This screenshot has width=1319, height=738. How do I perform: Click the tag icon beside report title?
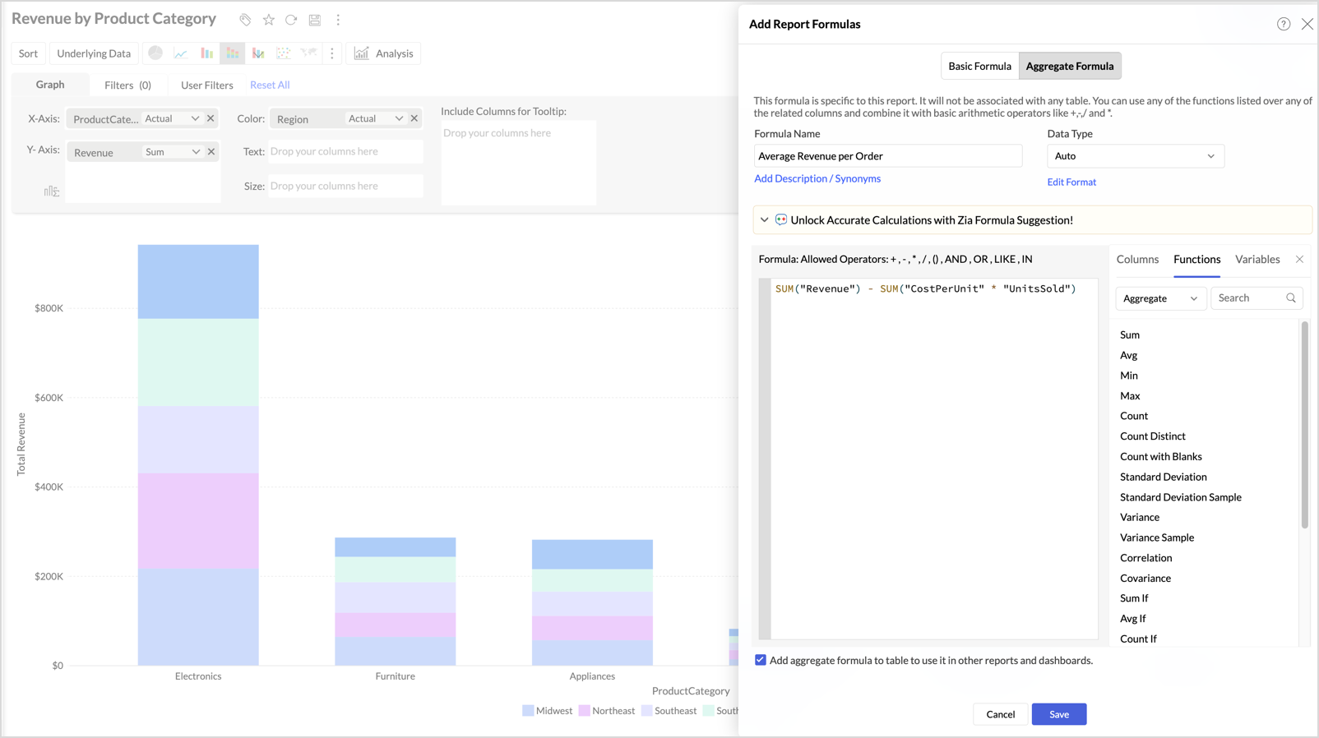(x=245, y=20)
